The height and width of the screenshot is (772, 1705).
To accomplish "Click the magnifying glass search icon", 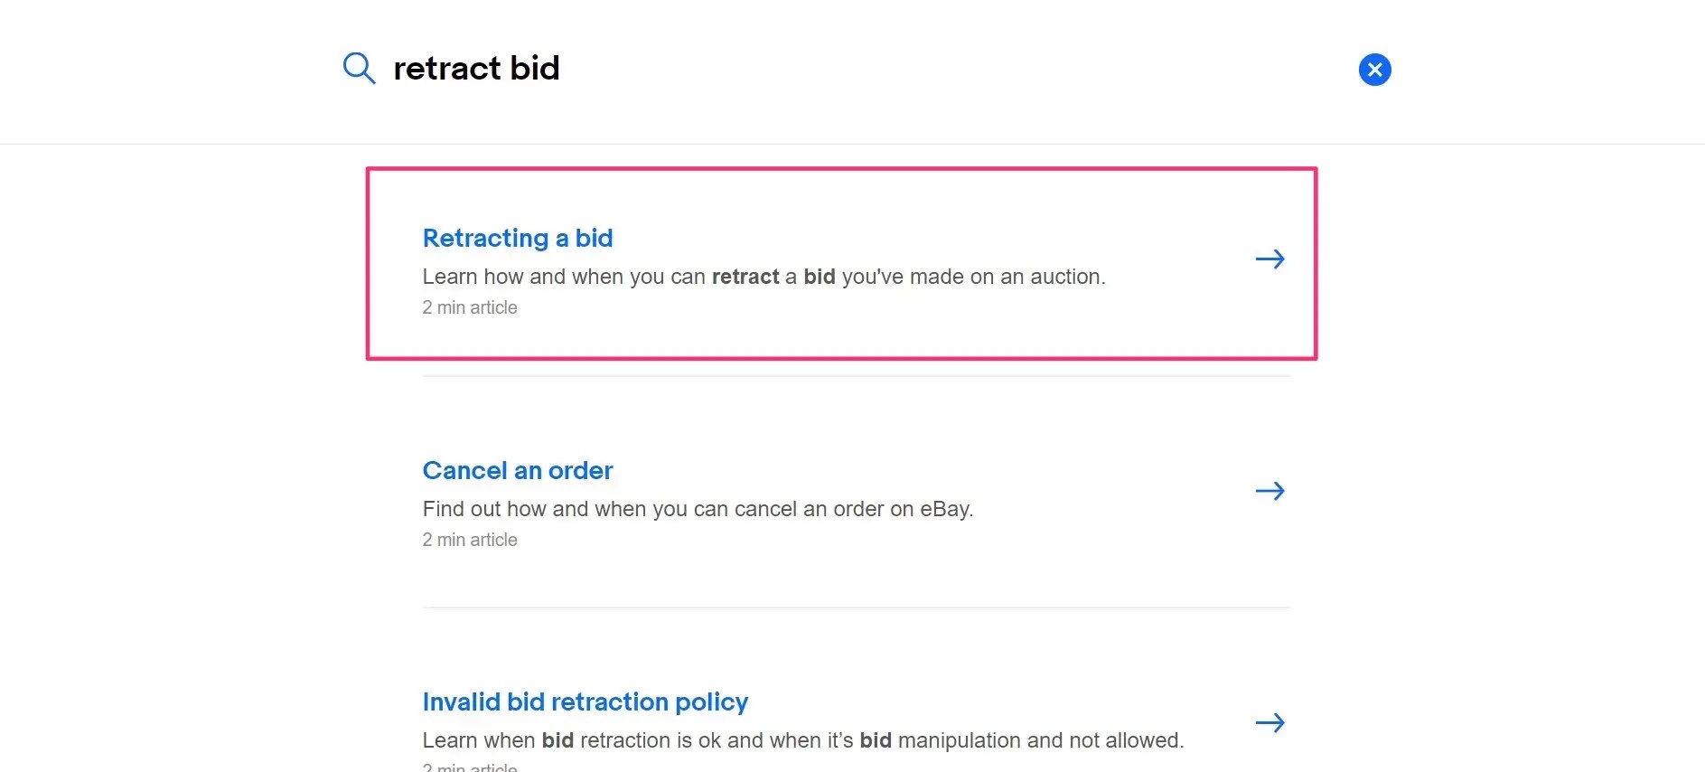I will tap(359, 69).
